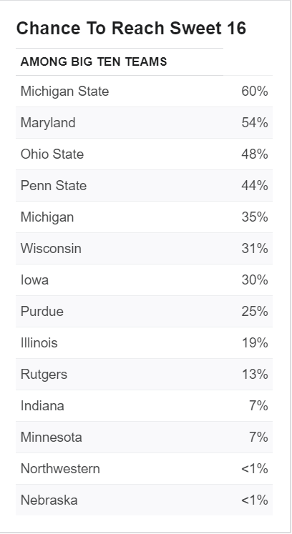Select the Nebraska row
The image size is (292, 534).
tap(144, 500)
